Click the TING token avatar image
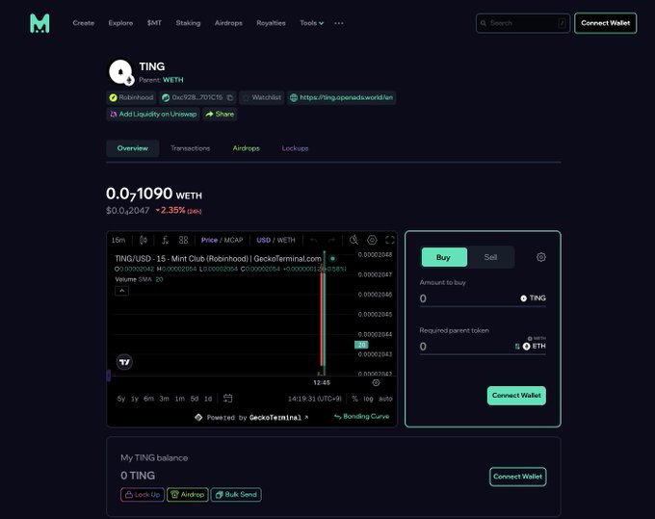Image resolution: width=655 pixels, height=519 pixels. click(x=120, y=71)
